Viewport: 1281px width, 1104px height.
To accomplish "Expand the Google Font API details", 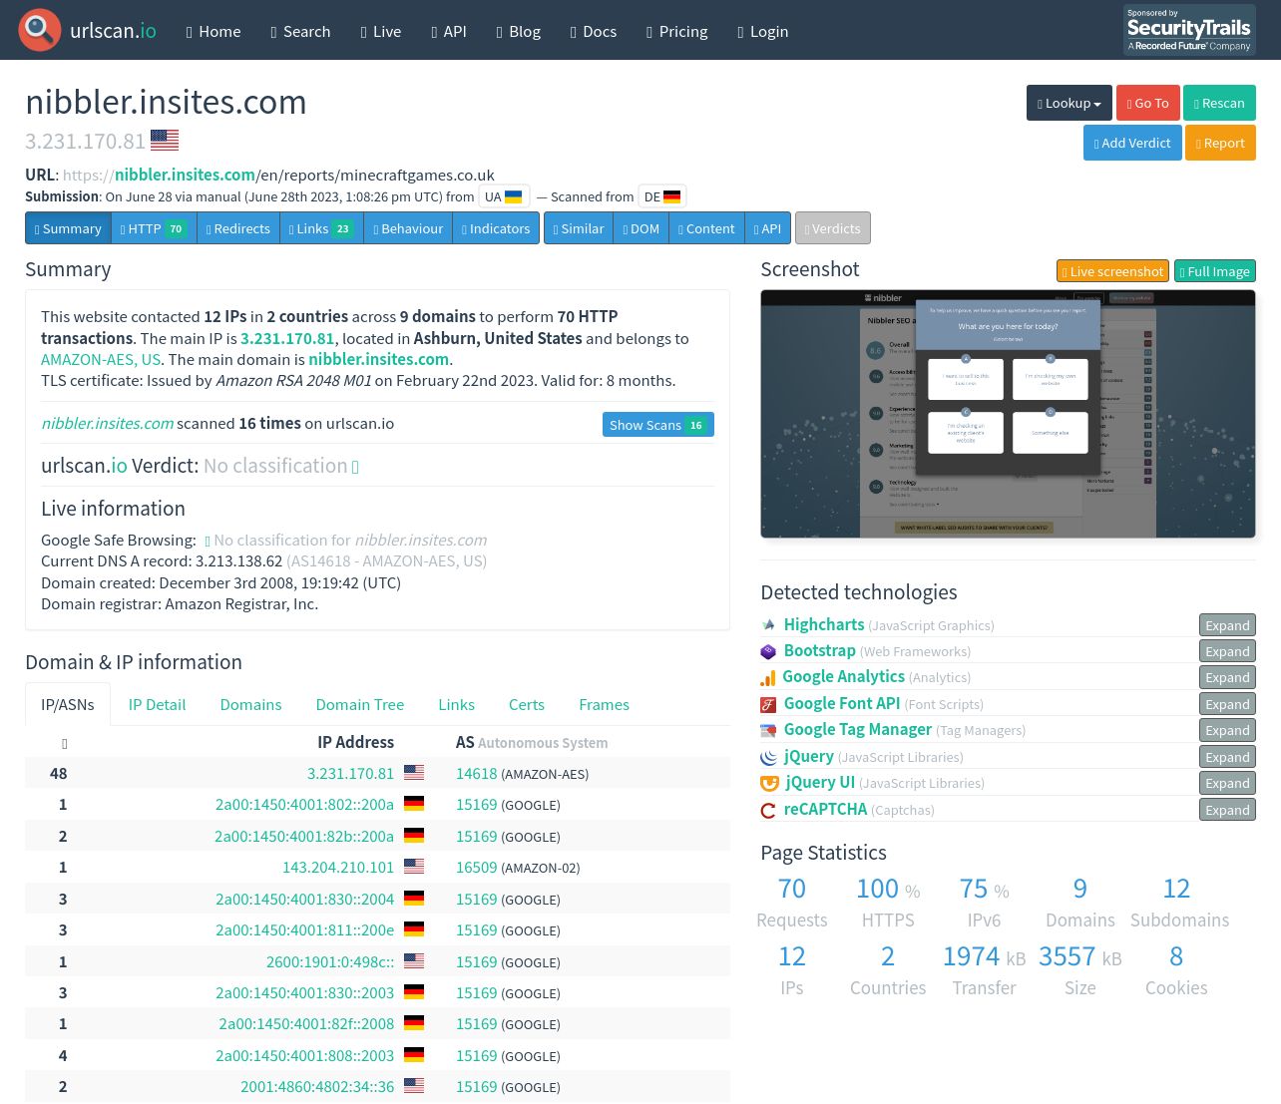I will pyautogui.click(x=1227, y=704).
